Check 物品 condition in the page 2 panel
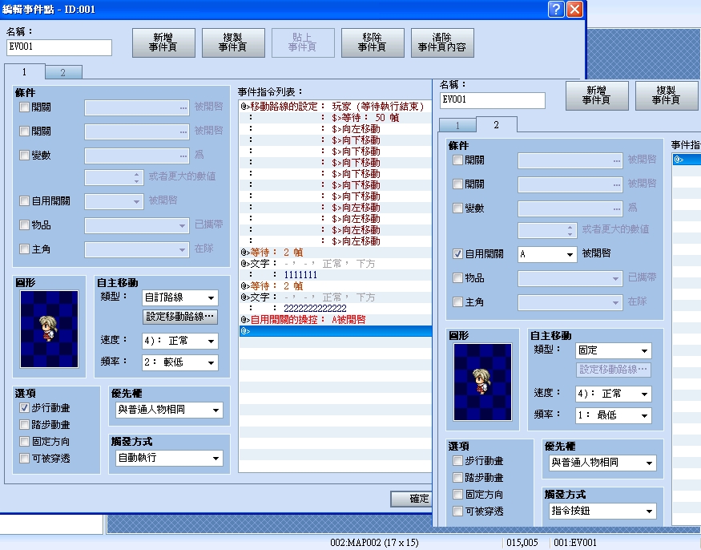This screenshot has height=550, width=701. [457, 278]
